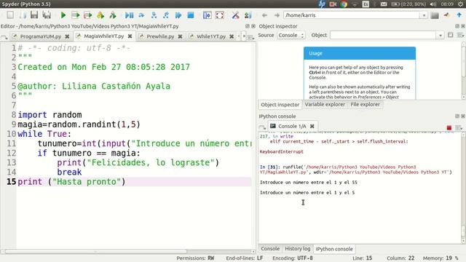Open the sound volume indicator
Viewport: 466px width, 262px height.
(433, 4)
